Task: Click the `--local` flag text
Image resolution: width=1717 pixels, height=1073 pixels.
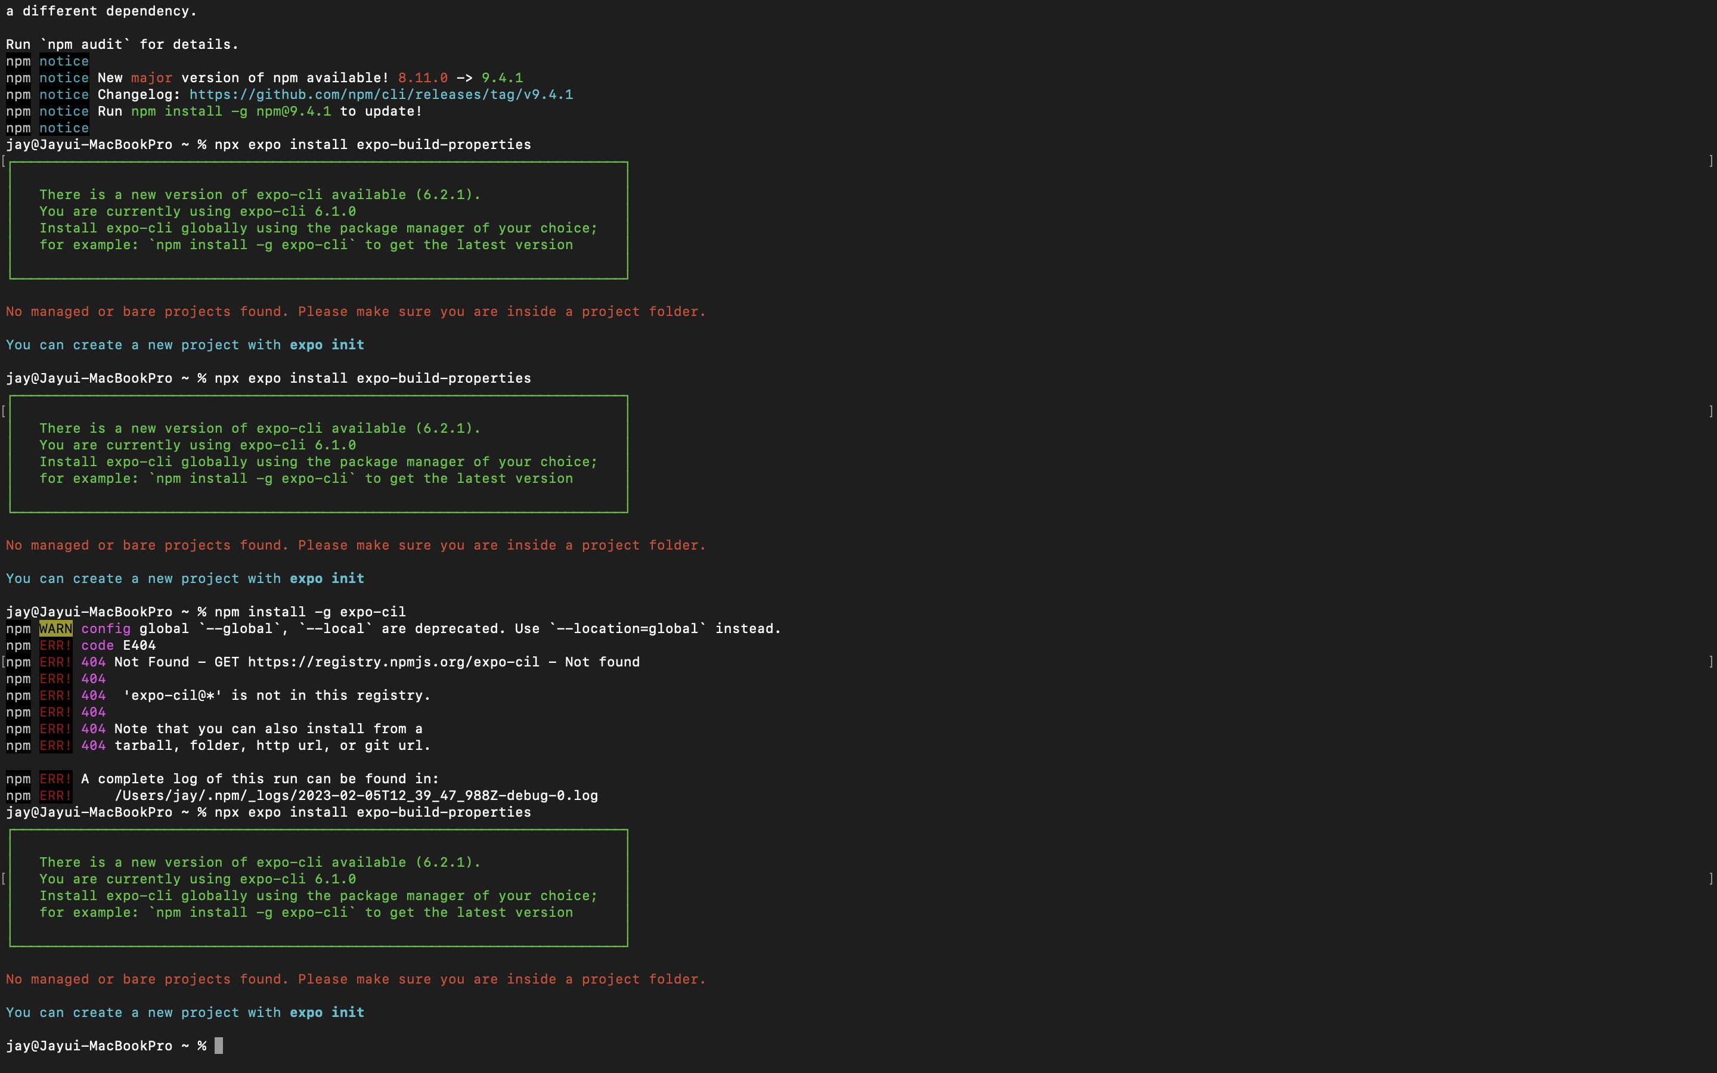Action: click(x=336, y=629)
